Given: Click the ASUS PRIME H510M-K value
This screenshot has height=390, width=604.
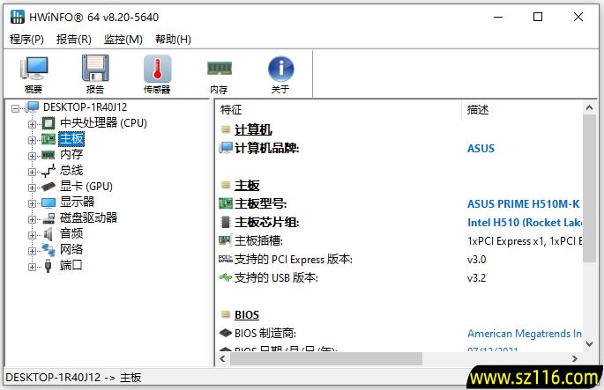Looking at the screenshot, I should point(524,204).
